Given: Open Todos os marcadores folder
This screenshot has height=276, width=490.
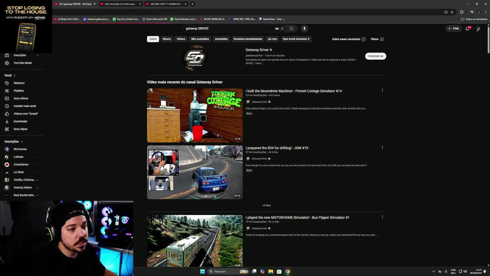Looking at the screenshot, I should 474,19.
